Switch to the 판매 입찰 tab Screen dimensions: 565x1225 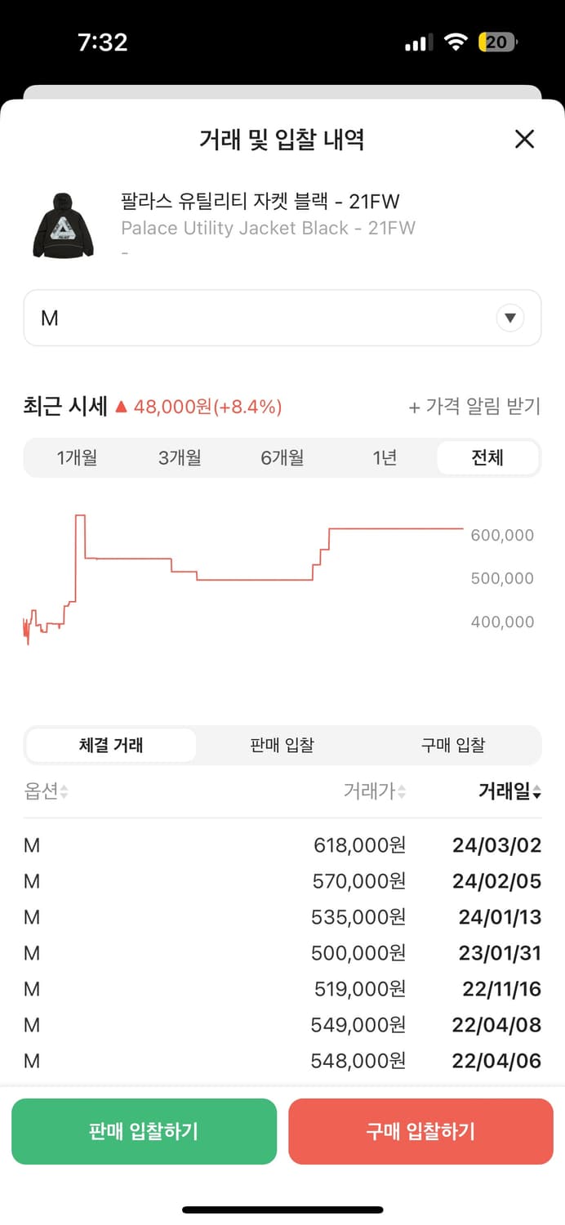282,745
